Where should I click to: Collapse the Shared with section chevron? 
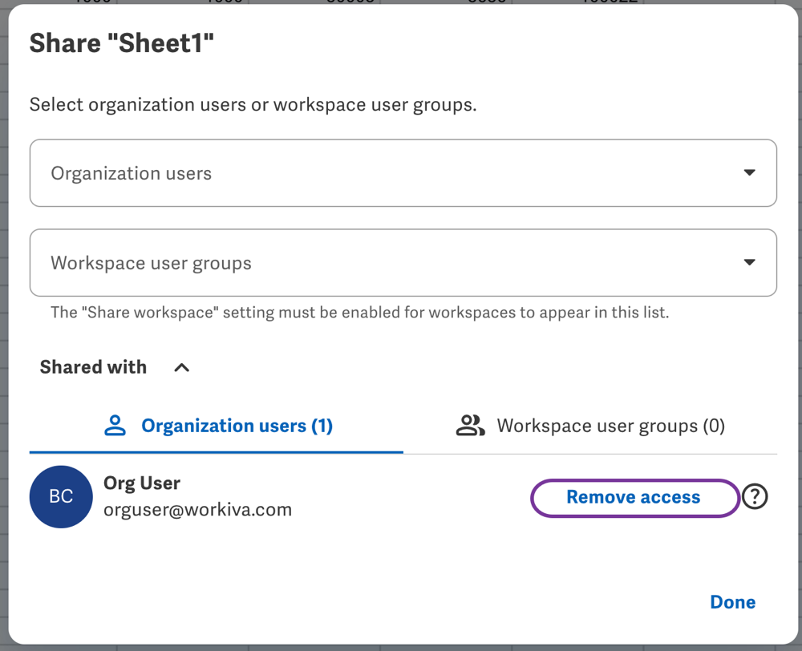pyautogui.click(x=182, y=368)
